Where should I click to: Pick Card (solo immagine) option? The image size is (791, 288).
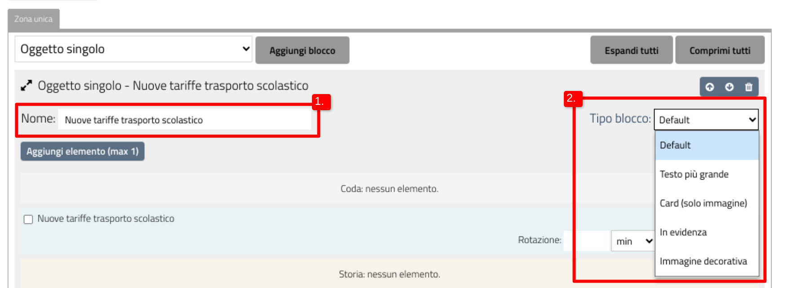tap(707, 203)
